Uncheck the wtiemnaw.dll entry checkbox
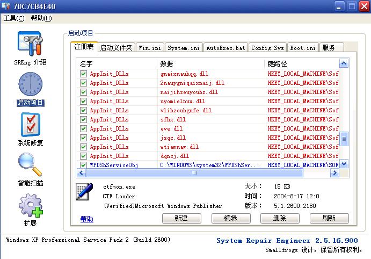This screenshot has height=259, width=371. (83, 147)
